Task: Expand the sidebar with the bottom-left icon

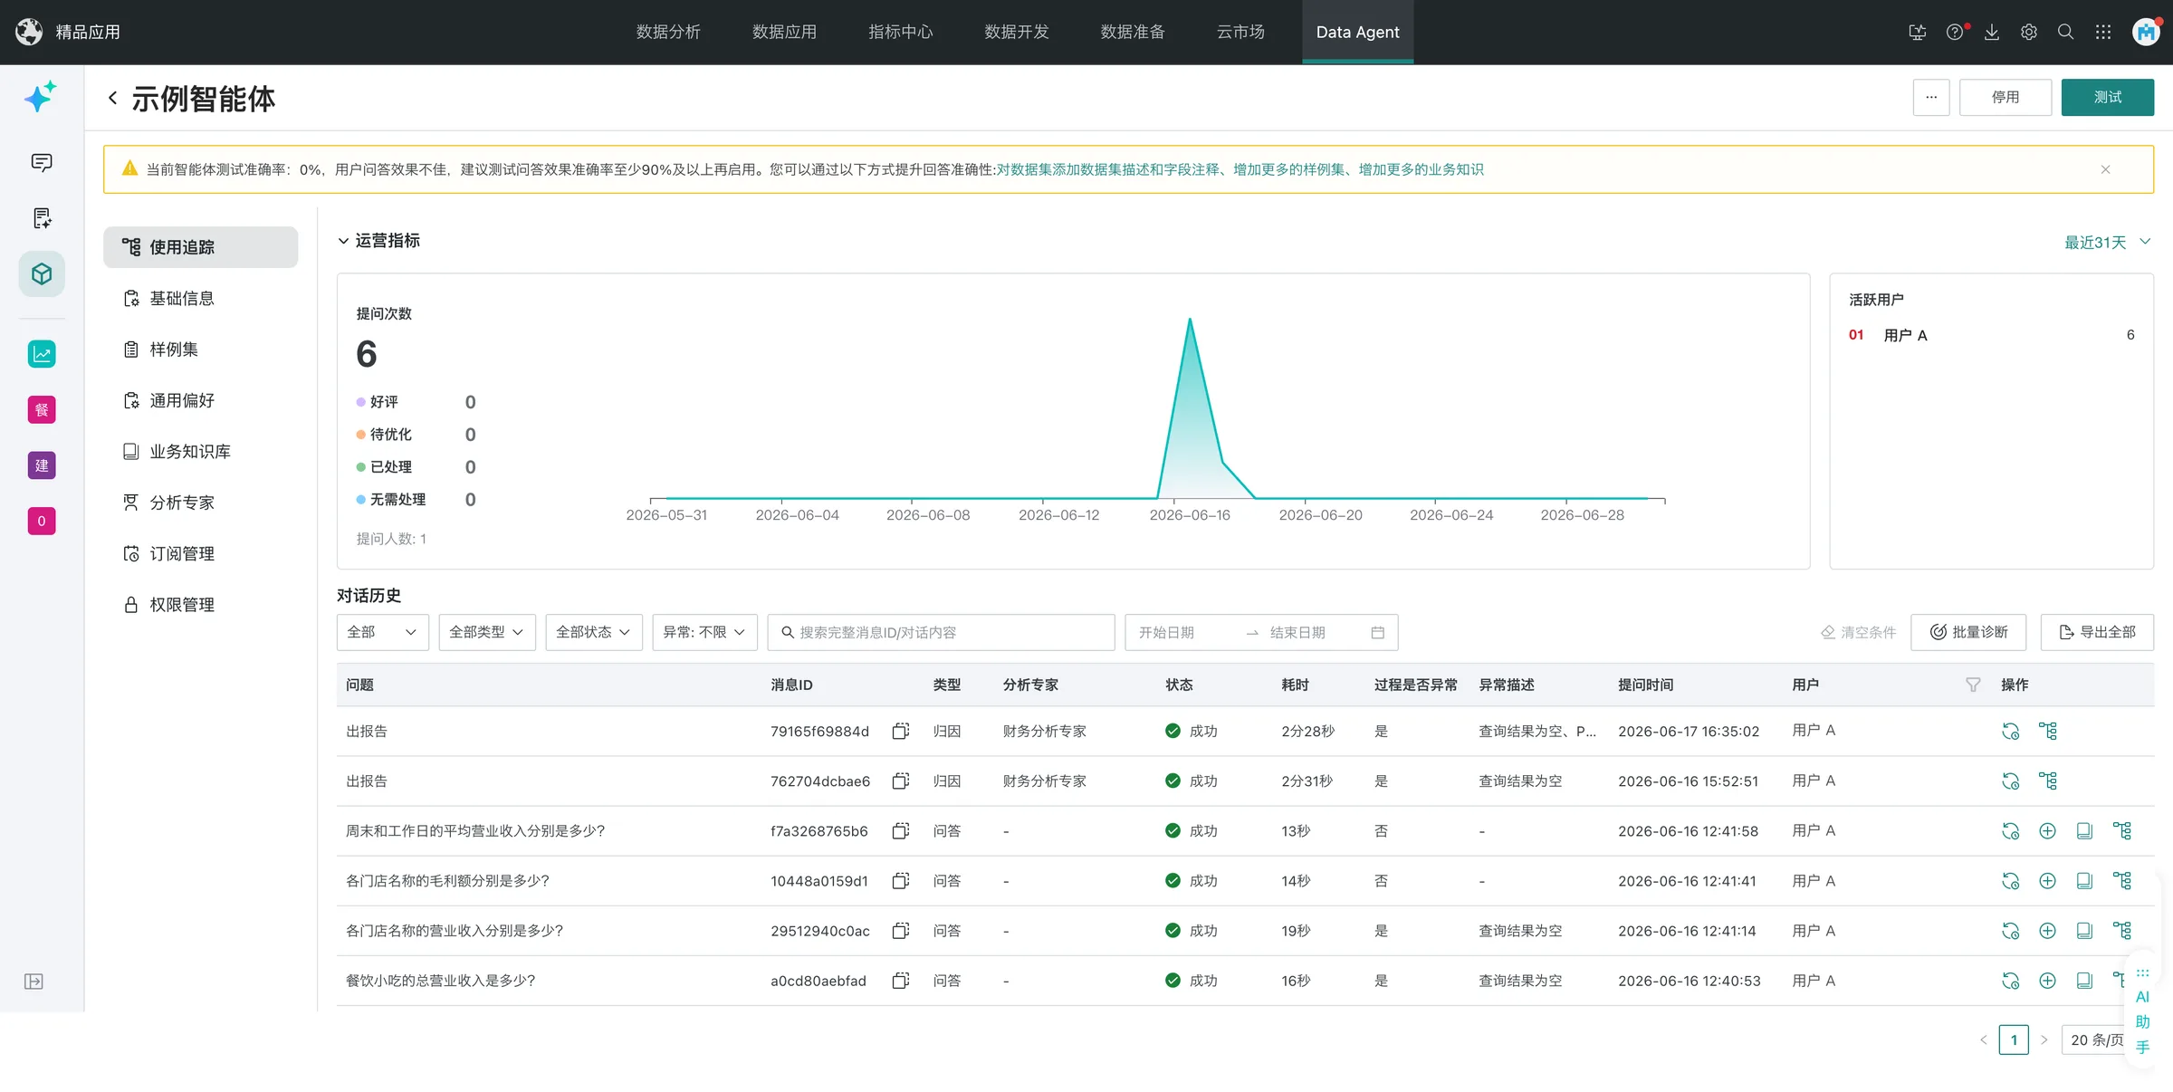Action: (x=34, y=982)
